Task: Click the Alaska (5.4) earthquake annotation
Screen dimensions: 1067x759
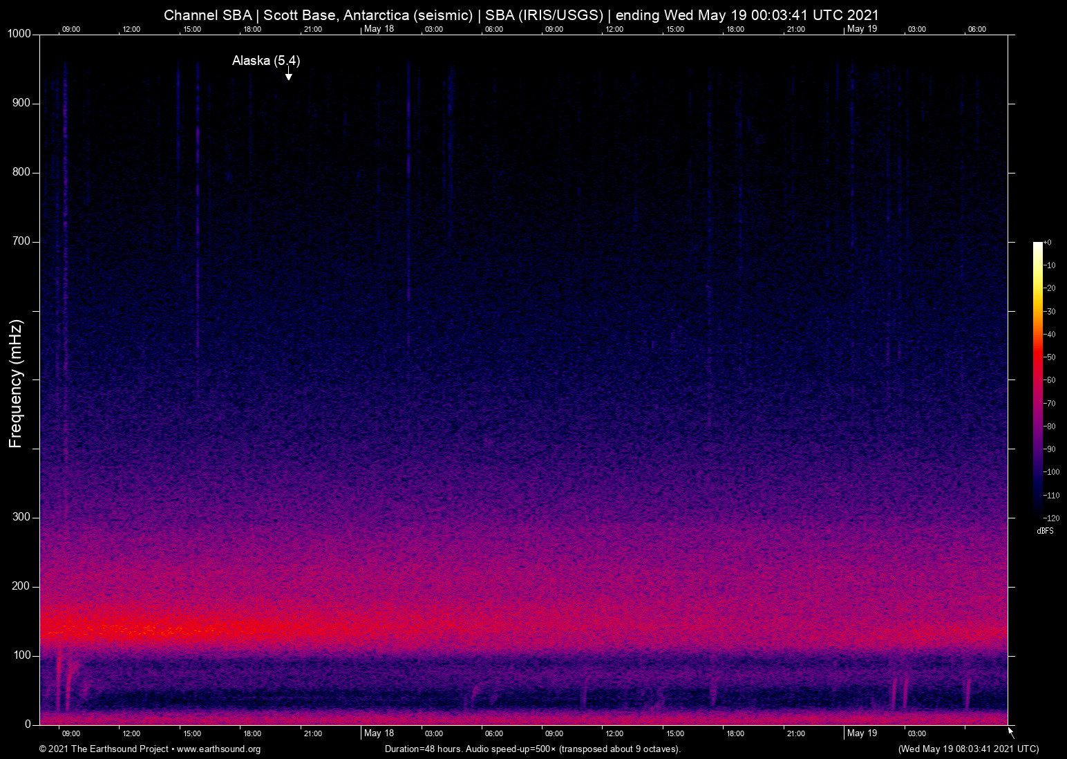Action: (266, 61)
